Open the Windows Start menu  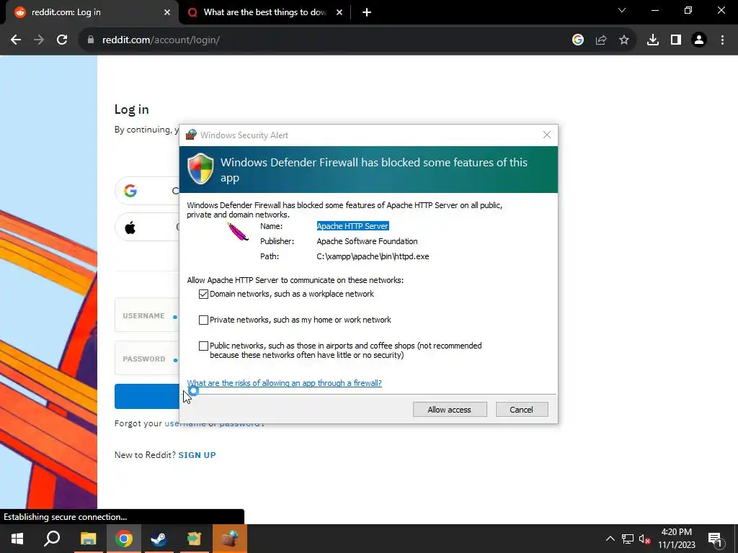17,539
